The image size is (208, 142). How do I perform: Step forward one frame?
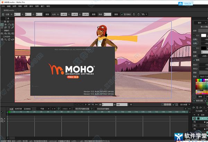pyautogui.click(x=89, y=105)
